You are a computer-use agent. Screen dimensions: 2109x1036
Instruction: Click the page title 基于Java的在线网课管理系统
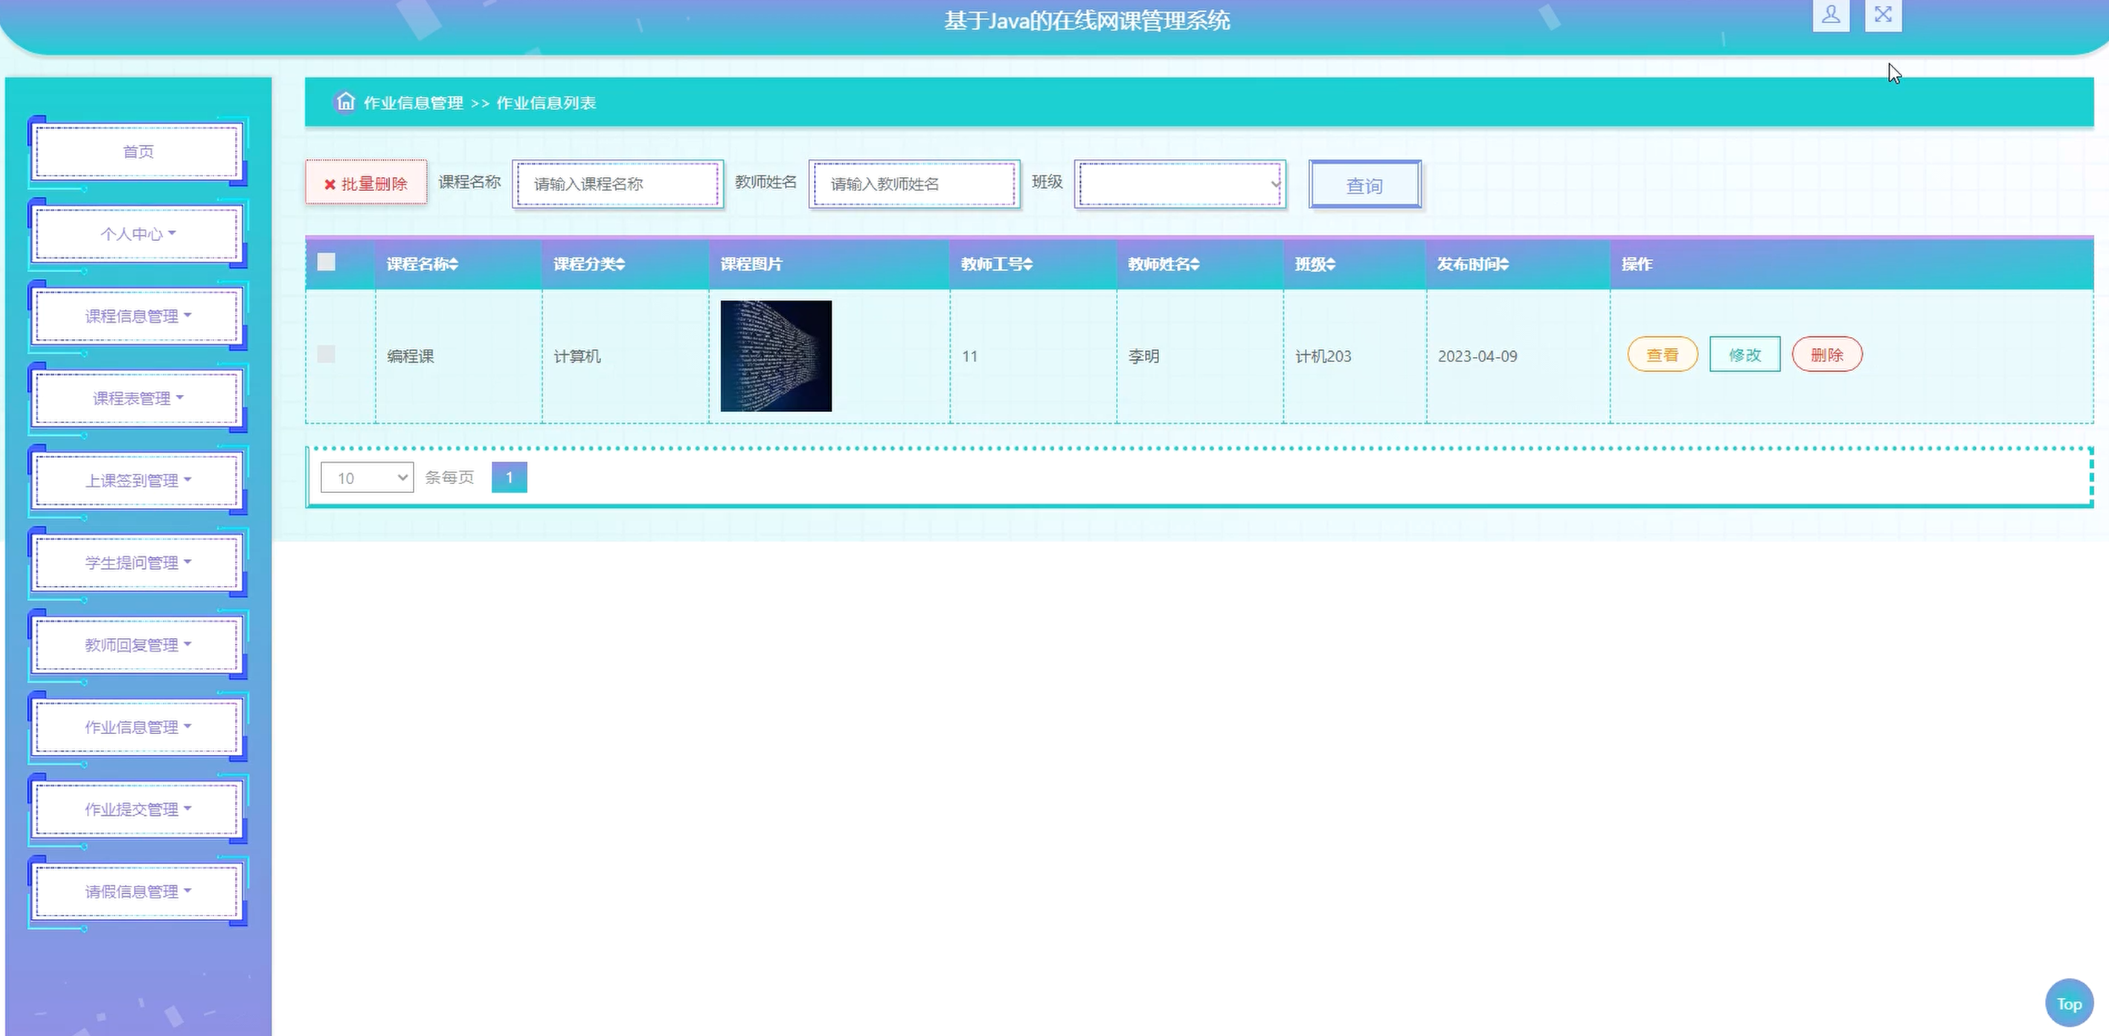1086,21
